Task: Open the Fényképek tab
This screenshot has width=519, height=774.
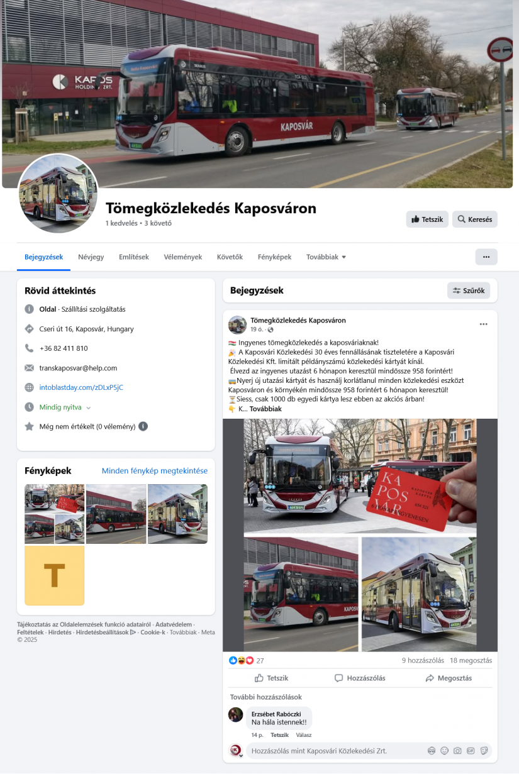Action: (x=274, y=257)
